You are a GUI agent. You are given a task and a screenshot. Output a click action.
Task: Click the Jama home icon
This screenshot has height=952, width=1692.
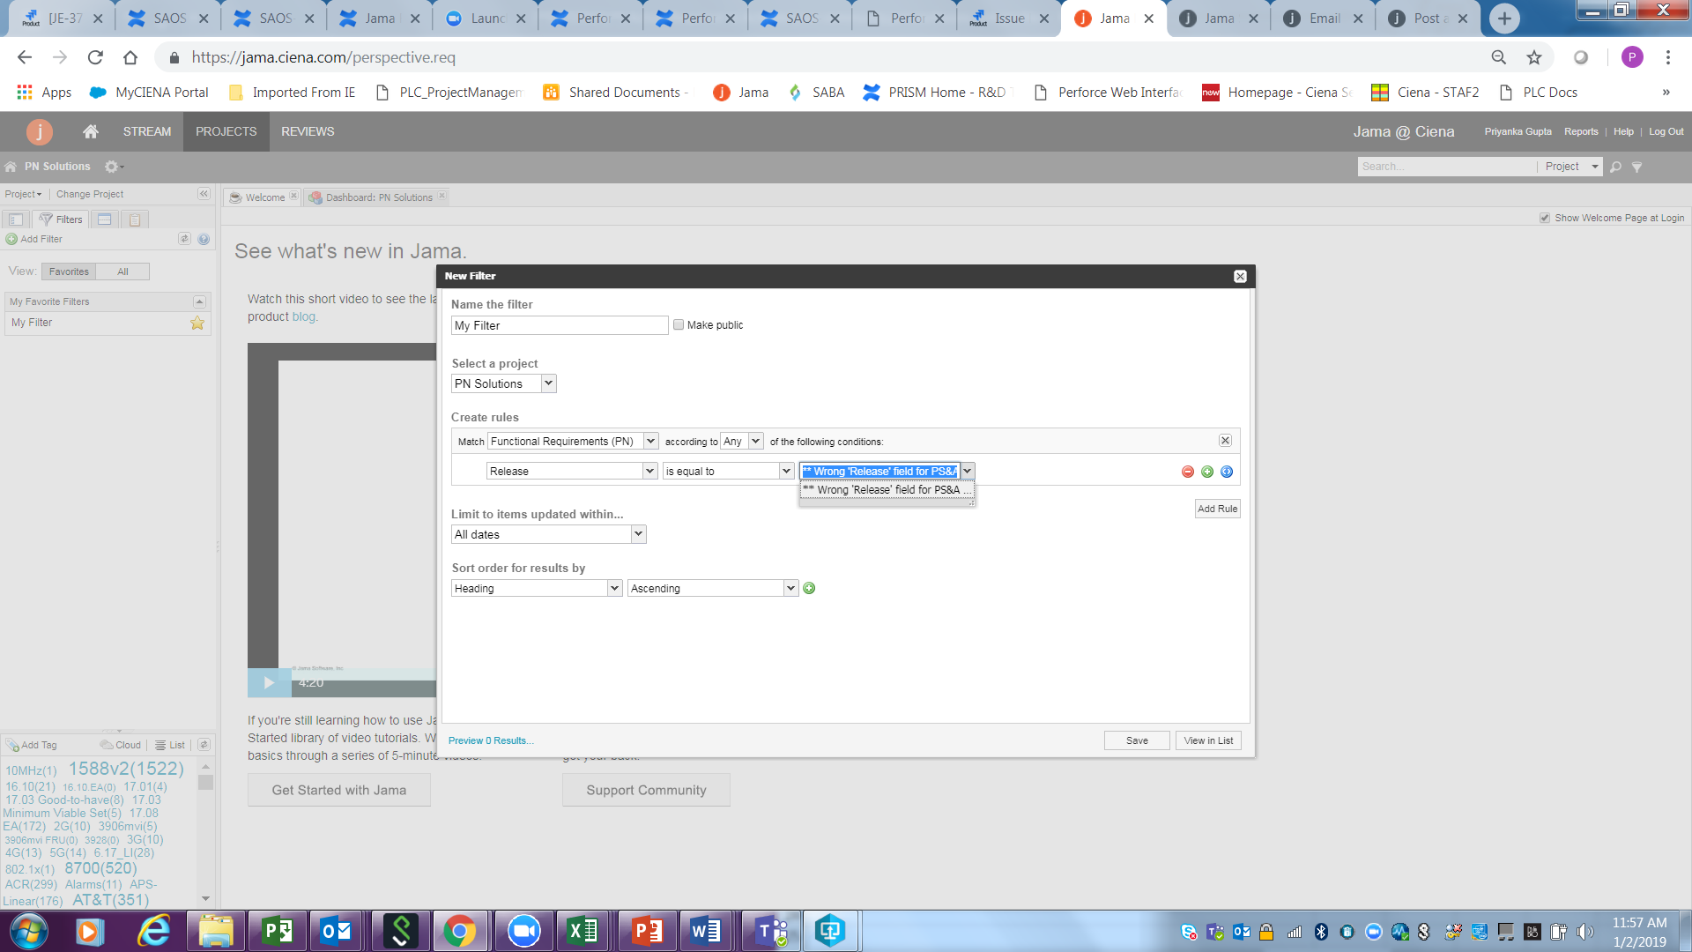pyautogui.click(x=90, y=131)
